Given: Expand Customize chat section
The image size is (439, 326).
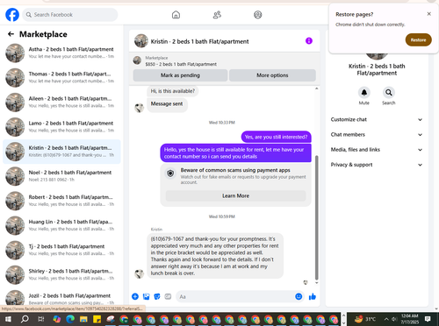Looking at the screenshot, I should click(x=377, y=119).
